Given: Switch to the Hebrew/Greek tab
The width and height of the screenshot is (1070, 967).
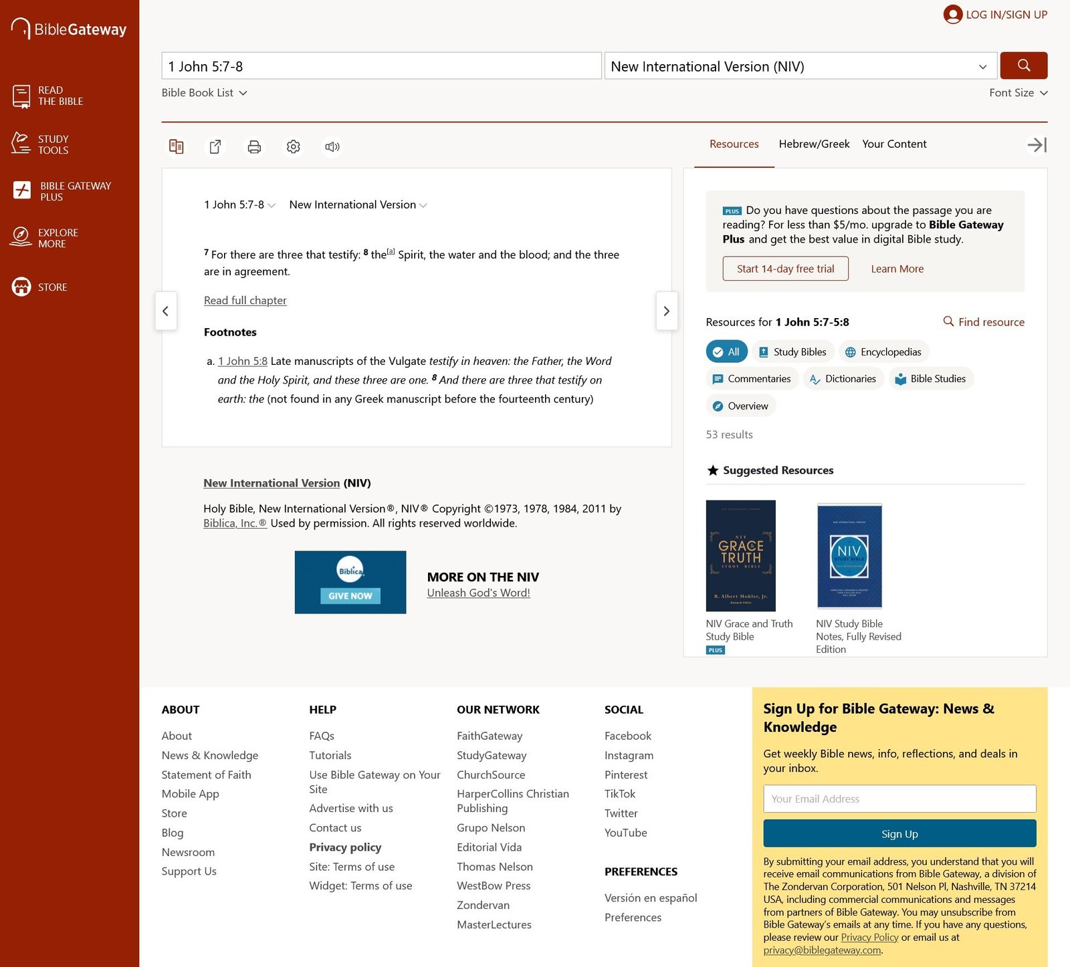Looking at the screenshot, I should (814, 144).
